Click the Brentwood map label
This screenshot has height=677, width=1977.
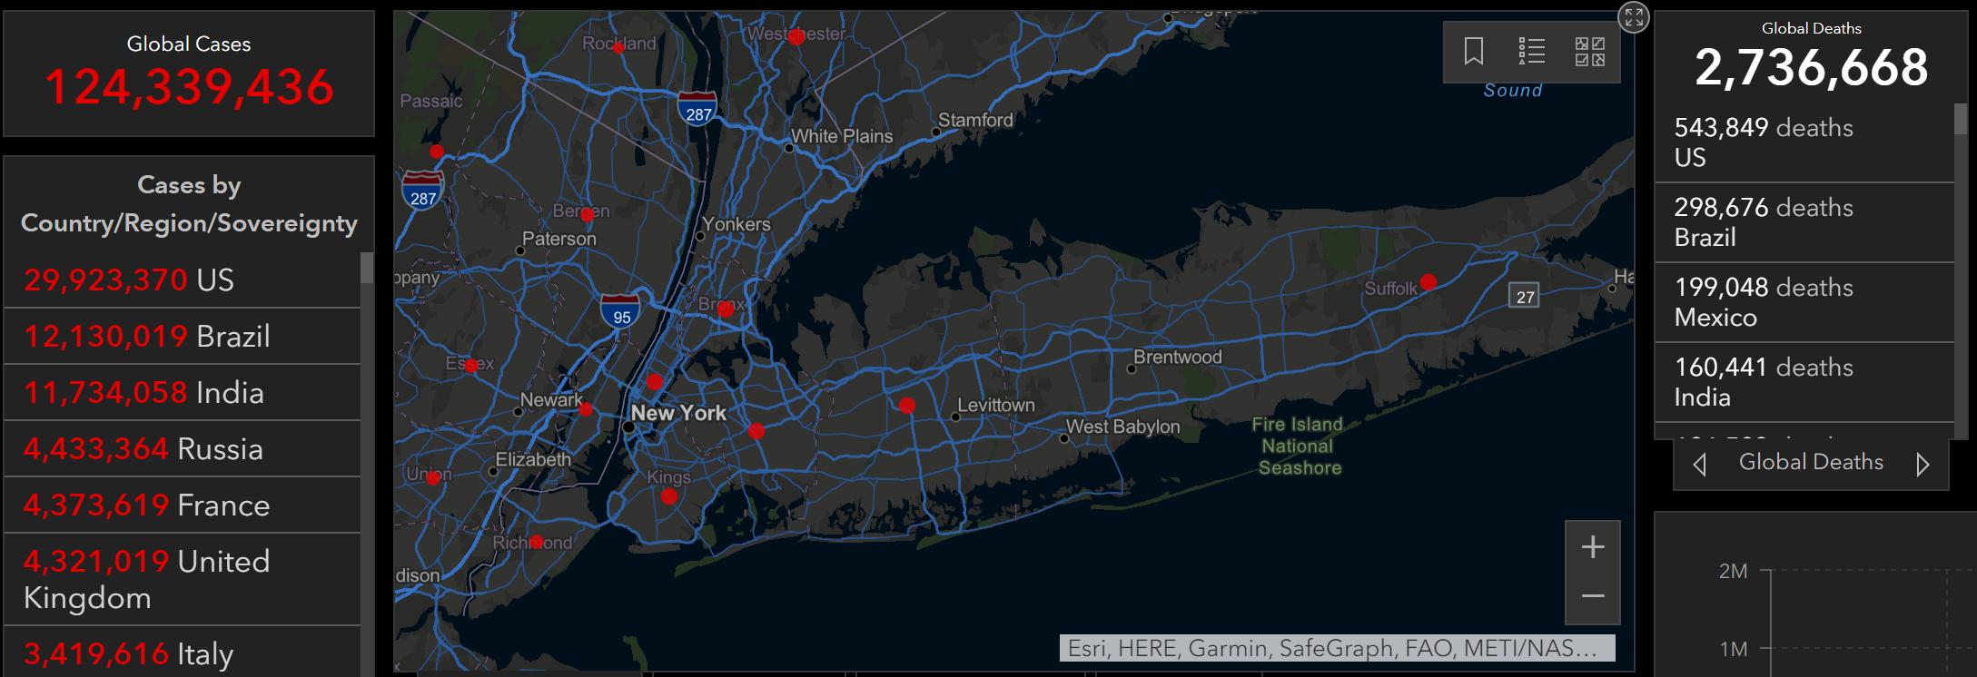(x=1178, y=357)
